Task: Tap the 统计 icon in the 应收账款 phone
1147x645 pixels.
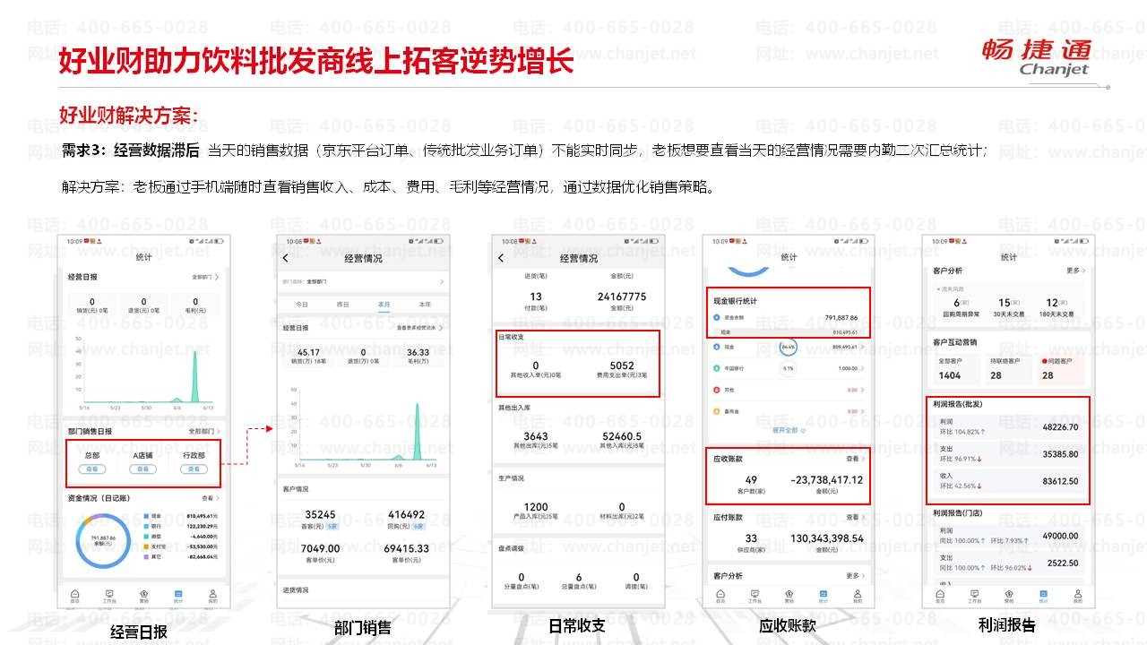Action: [824, 595]
